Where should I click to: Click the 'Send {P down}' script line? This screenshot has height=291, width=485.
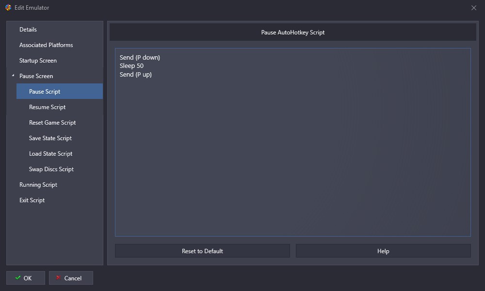tap(140, 57)
